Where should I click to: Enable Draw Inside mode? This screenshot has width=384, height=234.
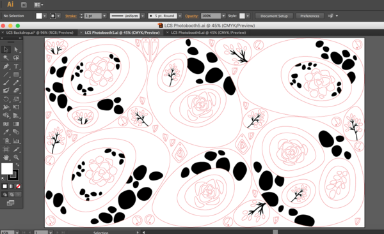click(x=18, y=194)
